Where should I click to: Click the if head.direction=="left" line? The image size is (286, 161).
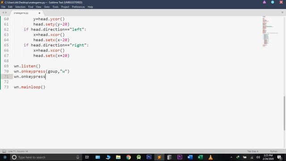click(x=55, y=30)
